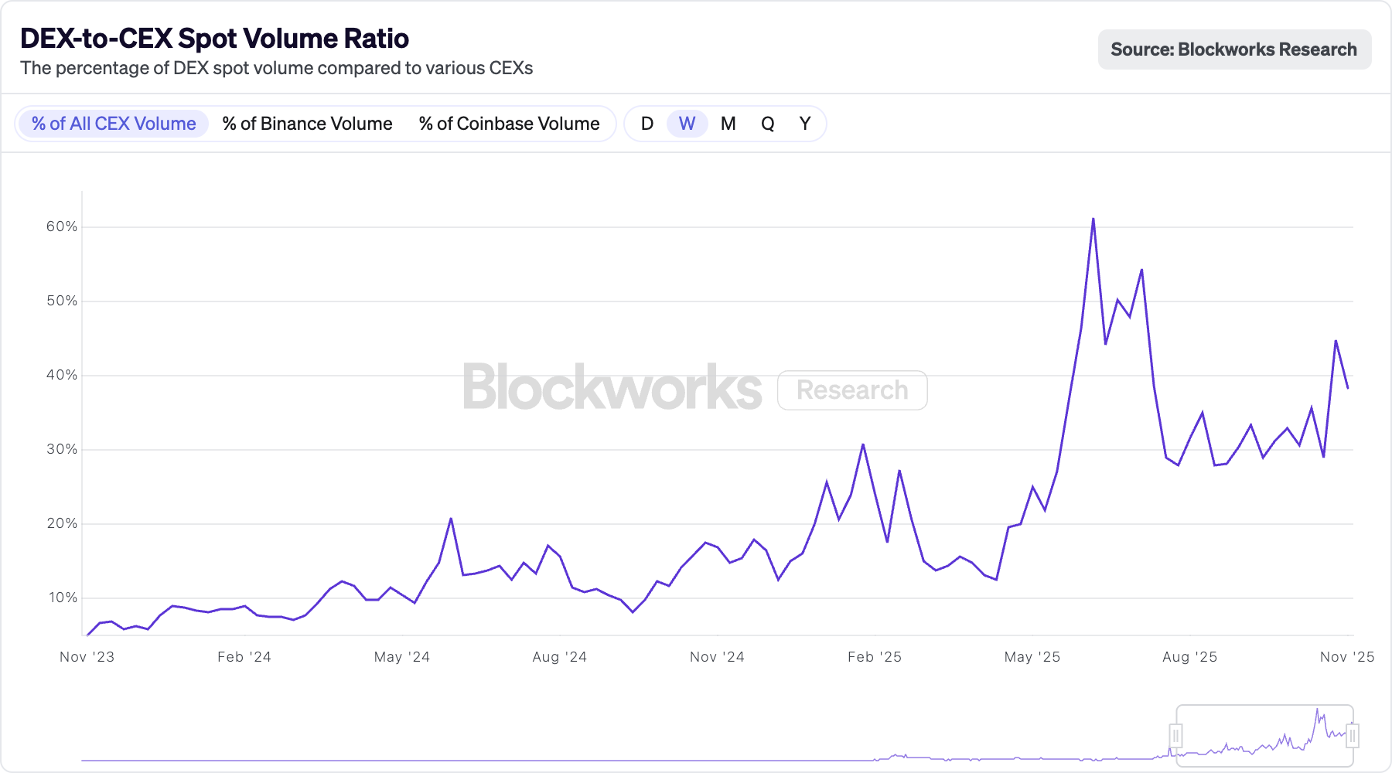Select the % of All CEX Volume tab

[x=113, y=124]
